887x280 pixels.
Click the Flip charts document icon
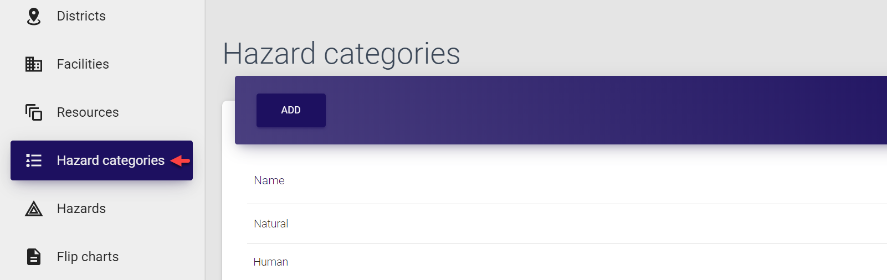[x=34, y=257]
